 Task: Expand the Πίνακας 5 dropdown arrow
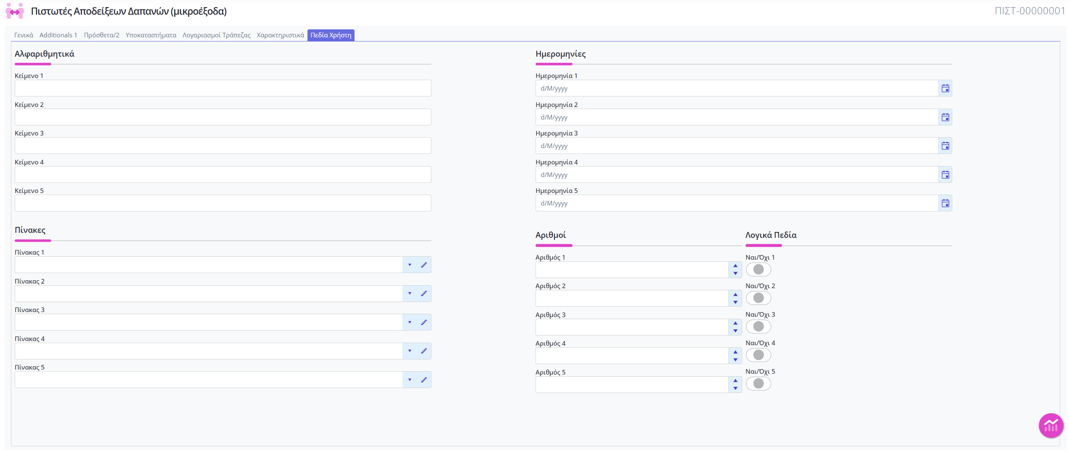410,380
